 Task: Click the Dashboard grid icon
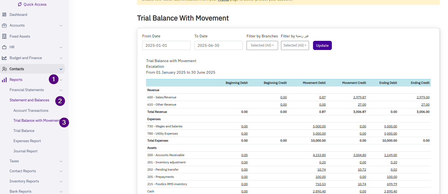pos(4,15)
